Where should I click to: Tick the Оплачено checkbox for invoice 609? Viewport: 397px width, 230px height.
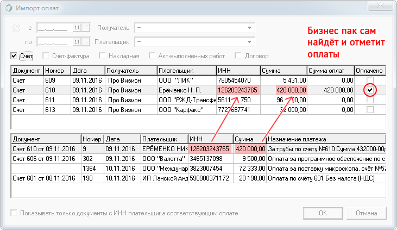[x=370, y=80]
